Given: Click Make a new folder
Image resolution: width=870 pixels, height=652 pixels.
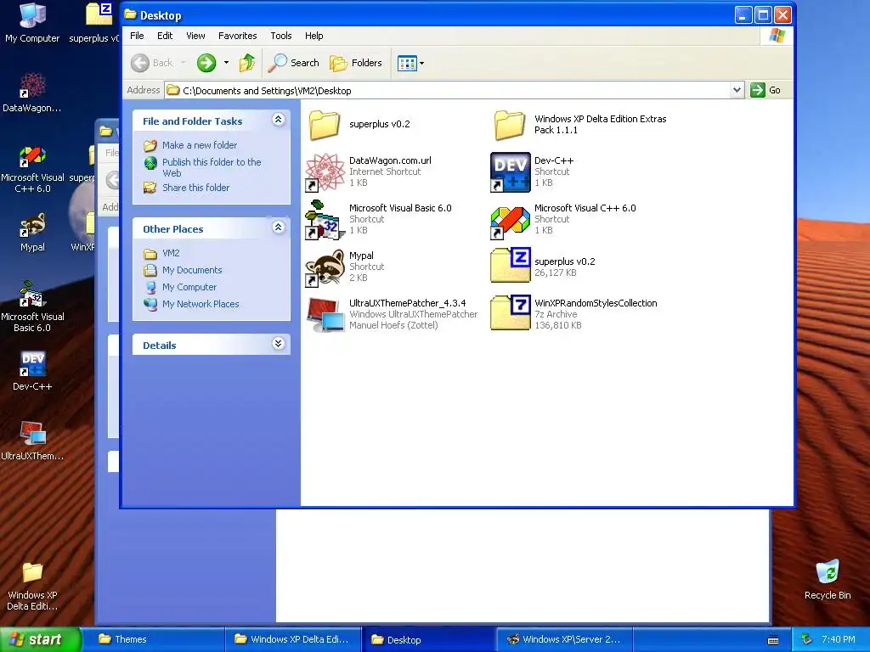Looking at the screenshot, I should tap(190, 145).
